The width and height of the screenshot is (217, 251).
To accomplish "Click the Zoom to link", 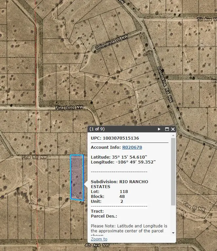I will click(99, 239).
